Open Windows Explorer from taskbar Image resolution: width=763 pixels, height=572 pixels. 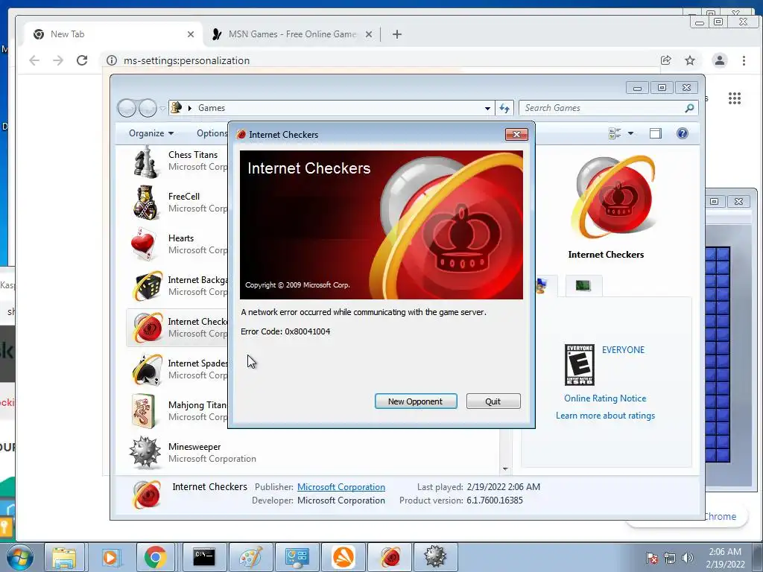[64, 557]
